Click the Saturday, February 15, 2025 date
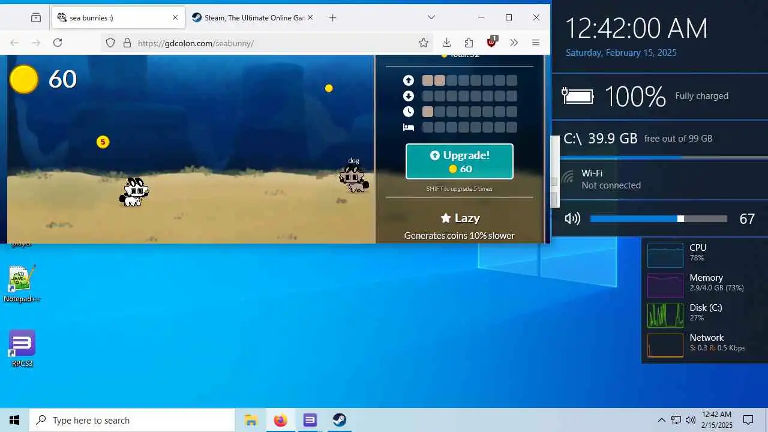 621,53
